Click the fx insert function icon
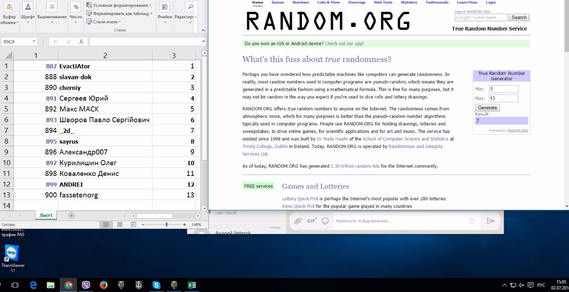Viewport: 569px width, 292px height. [81, 42]
